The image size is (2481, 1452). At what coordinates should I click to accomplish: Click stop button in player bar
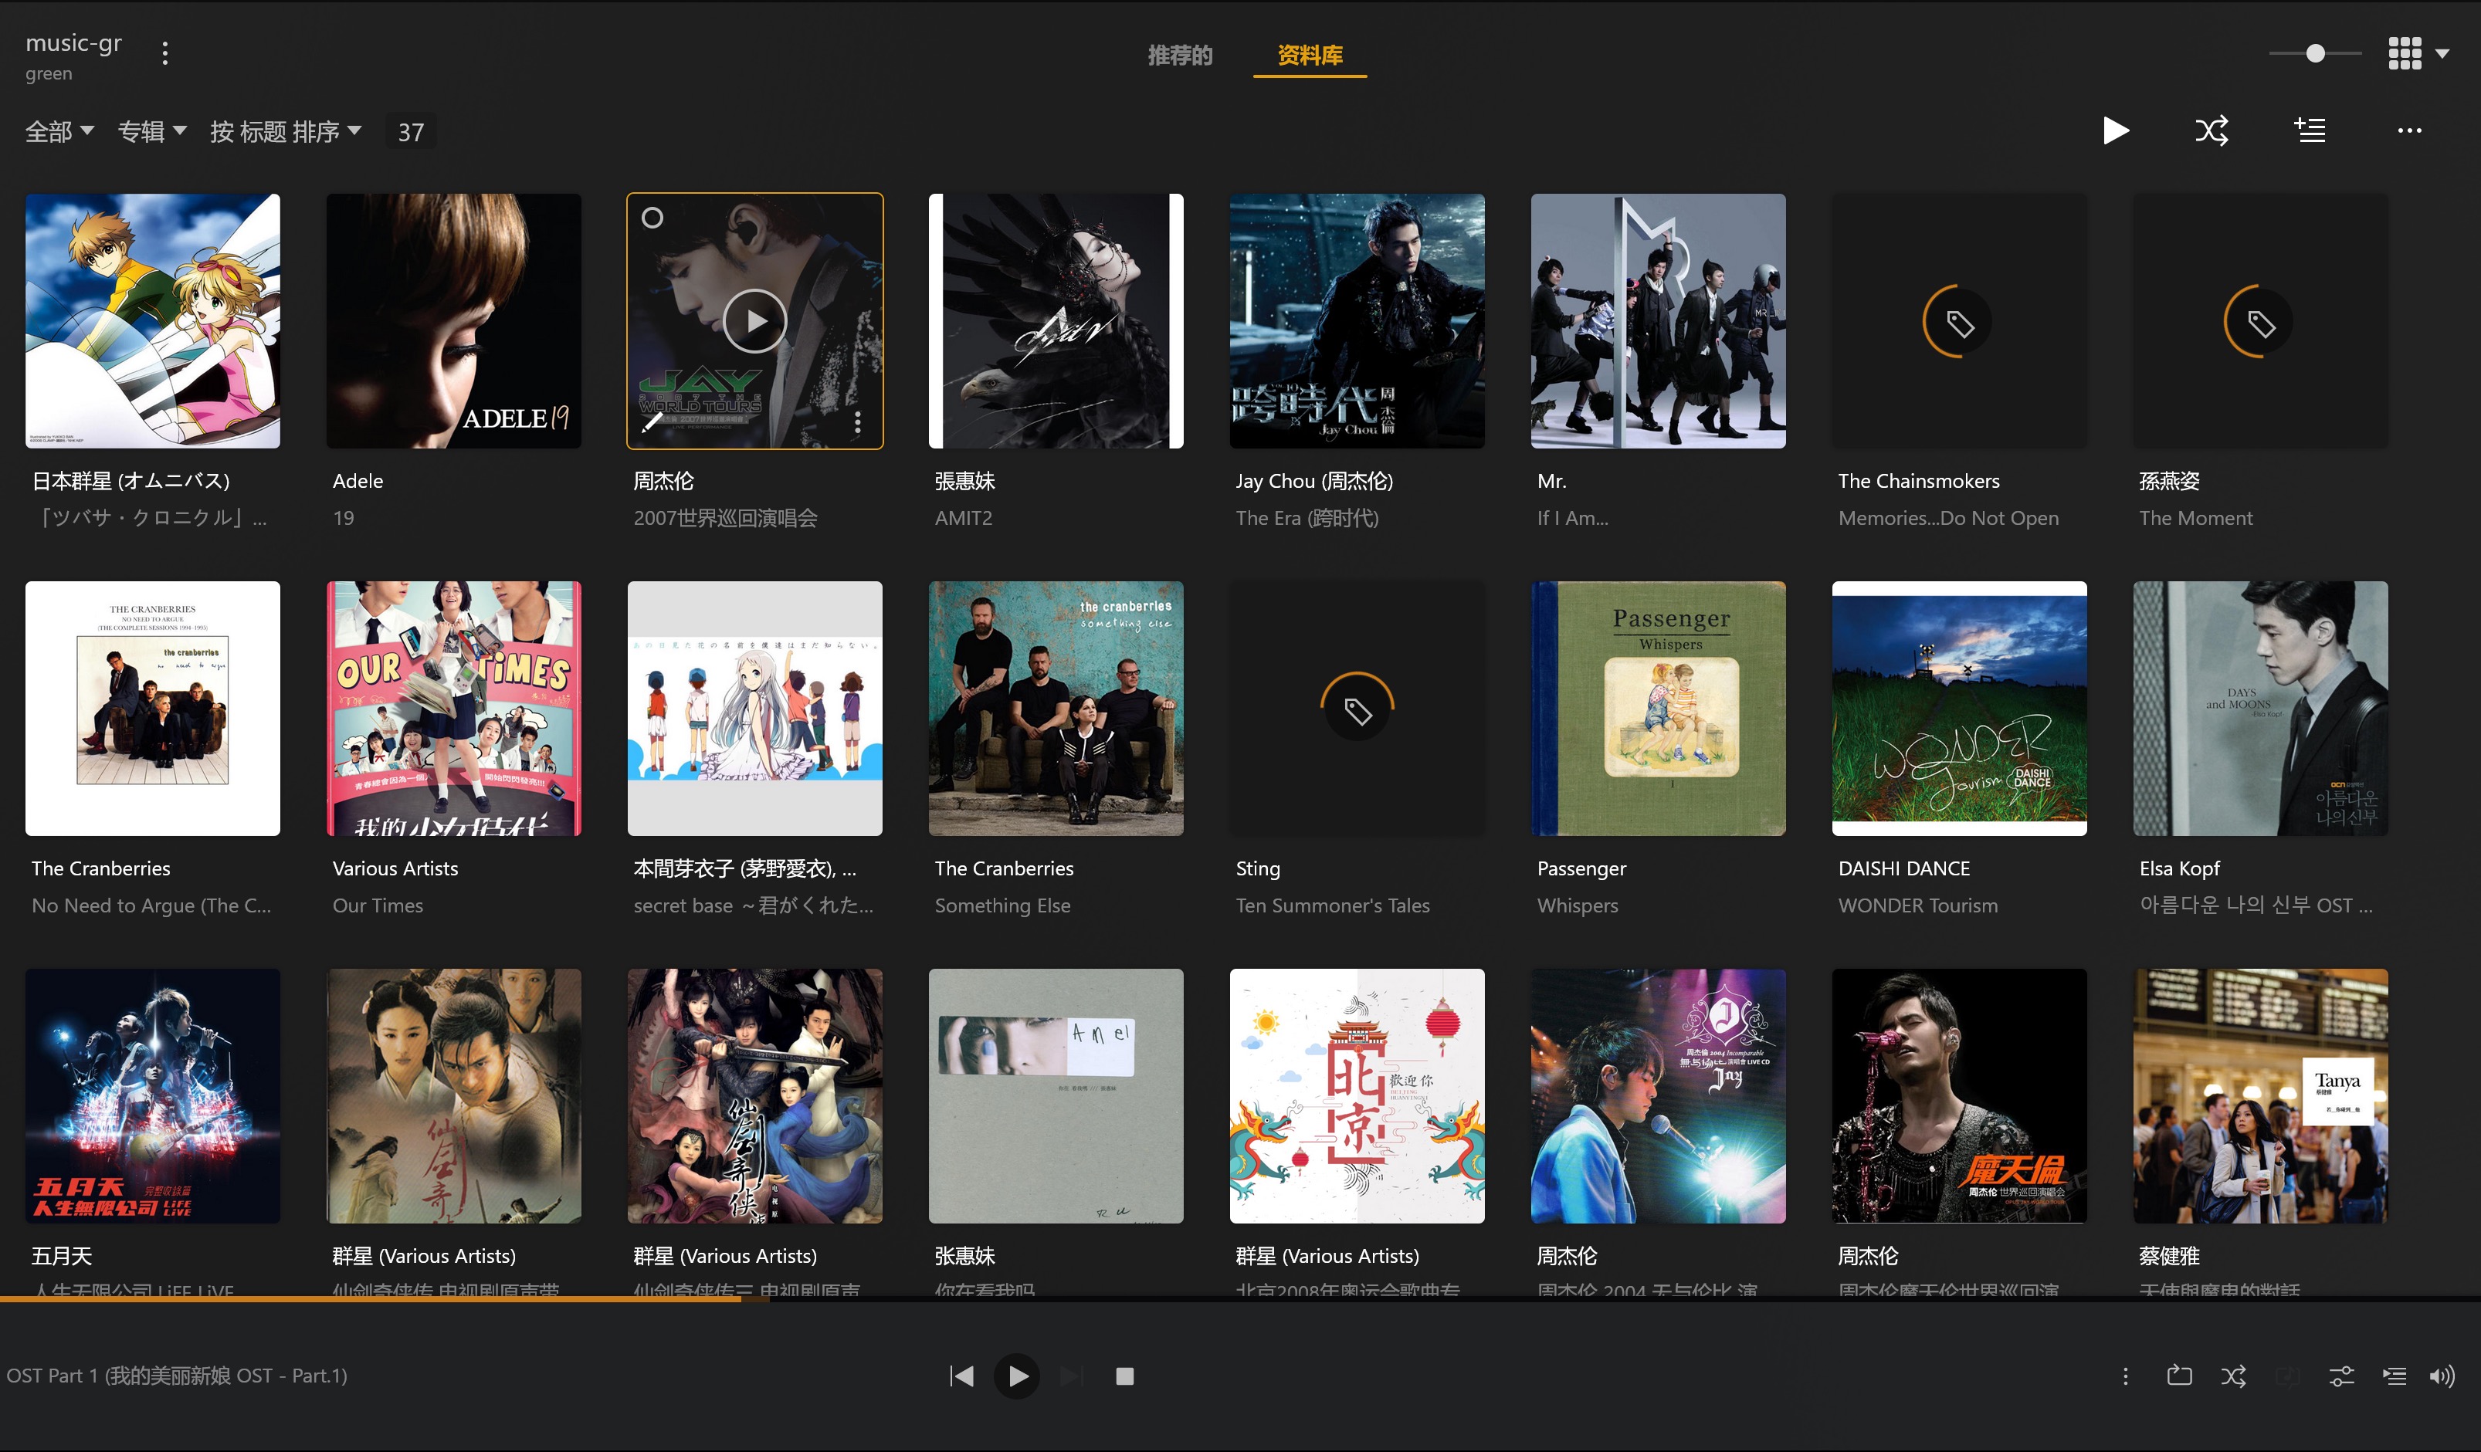(x=1124, y=1376)
